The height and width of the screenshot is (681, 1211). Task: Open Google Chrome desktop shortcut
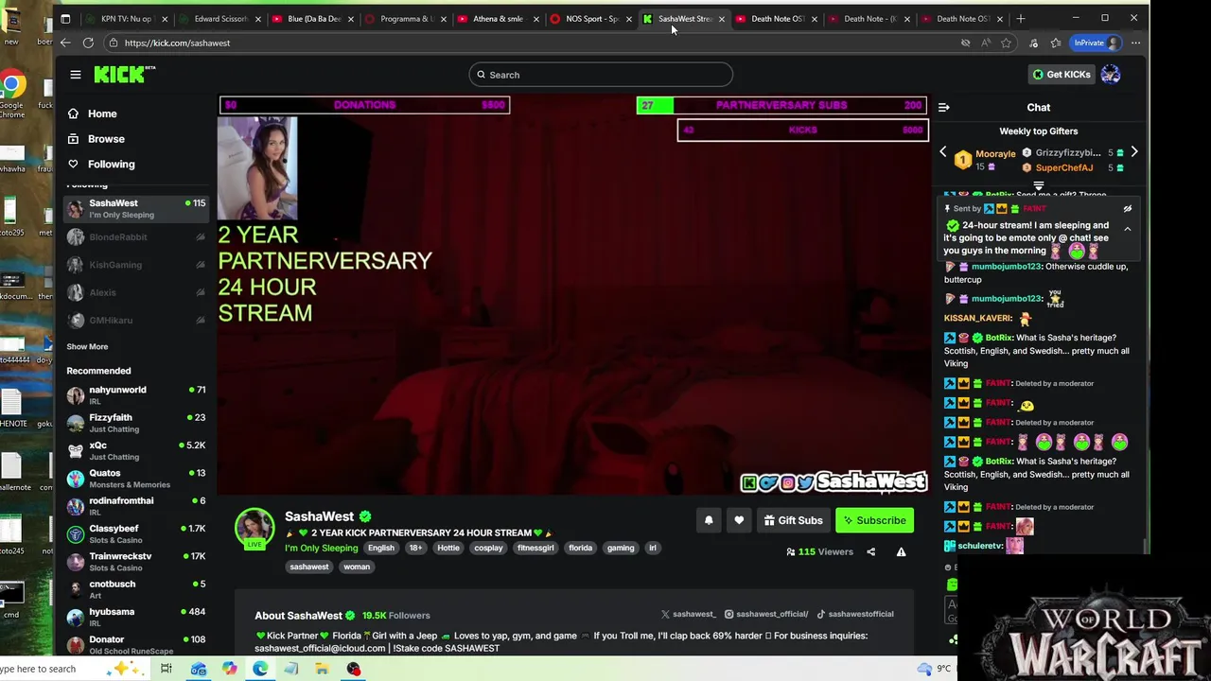coord(11,95)
